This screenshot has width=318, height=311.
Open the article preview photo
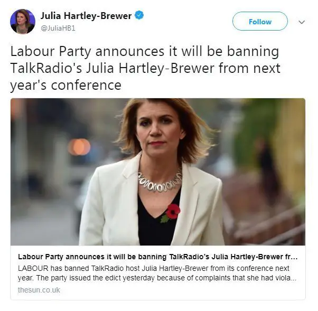point(158,172)
